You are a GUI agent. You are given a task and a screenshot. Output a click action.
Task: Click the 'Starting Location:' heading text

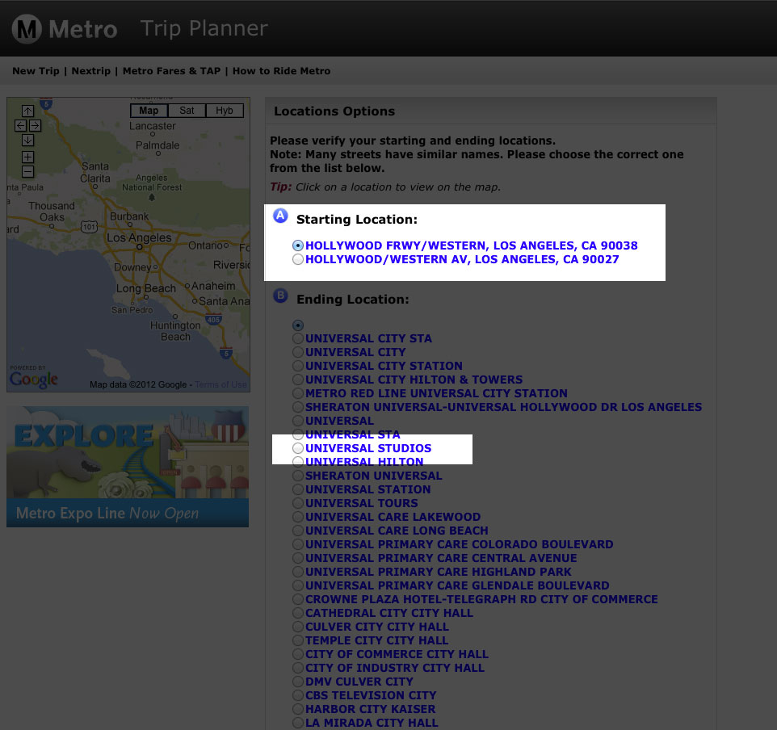[x=357, y=220]
